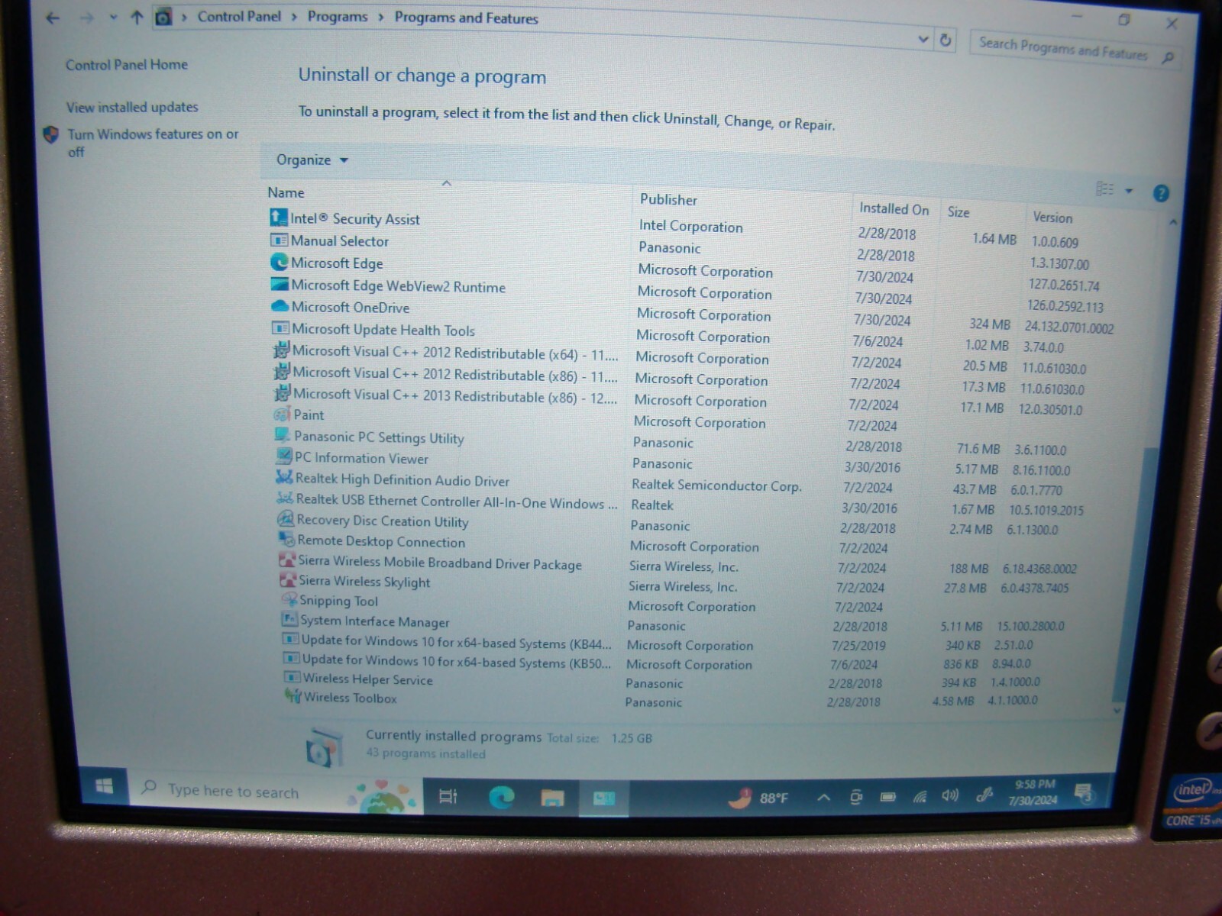
Task: Open Turn Windows features on or off
Action: point(153,143)
